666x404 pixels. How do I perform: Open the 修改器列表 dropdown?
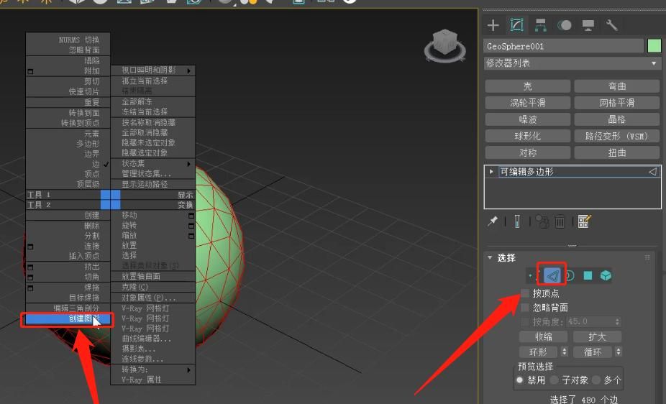572,63
